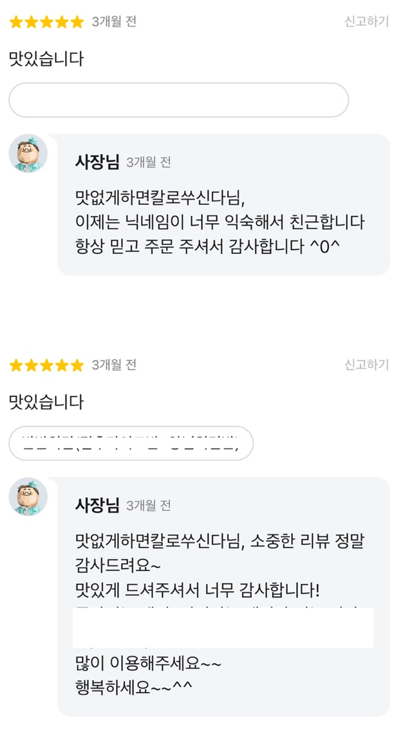This screenshot has width=412, height=733.
Task: Click 사장님 name in the first reply
Action: [97, 162]
